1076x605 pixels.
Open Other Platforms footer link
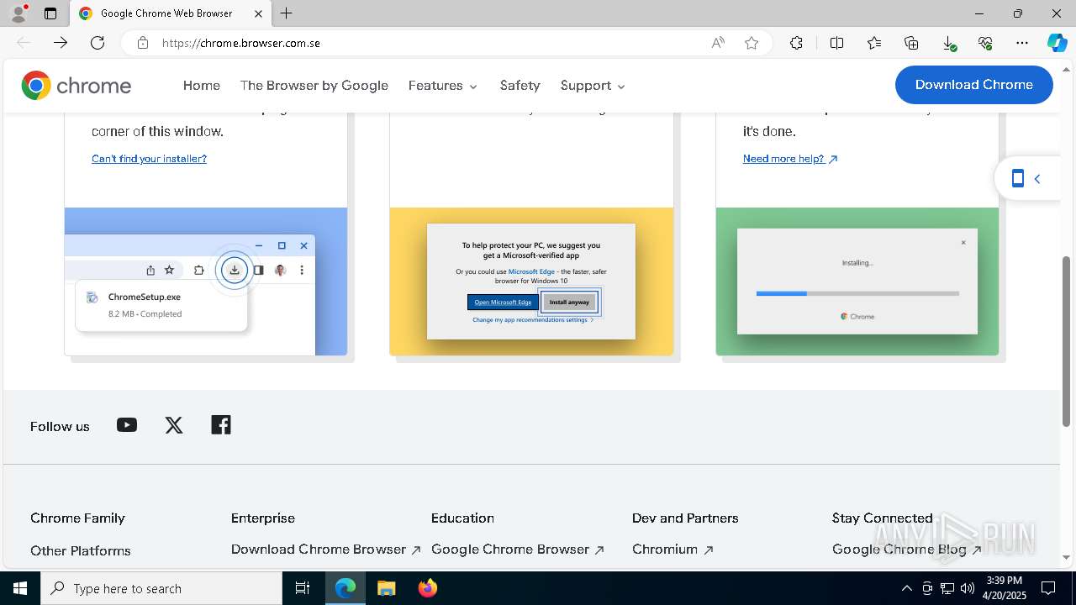(x=81, y=550)
